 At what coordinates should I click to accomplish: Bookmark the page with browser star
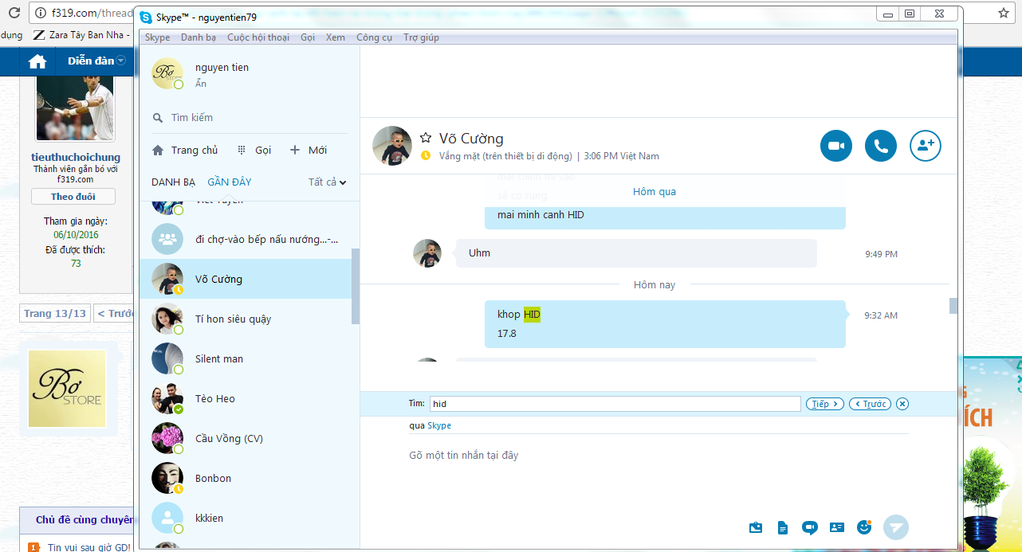pos(1004,13)
